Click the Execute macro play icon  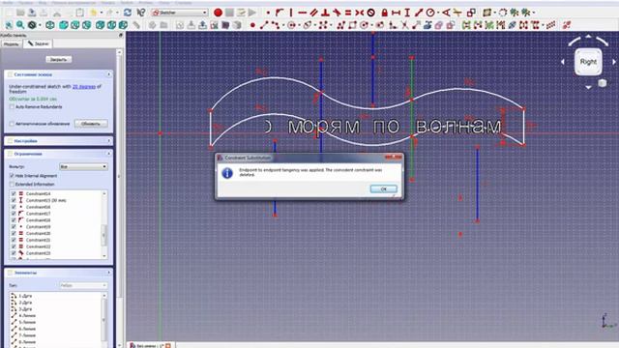click(252, 13)
